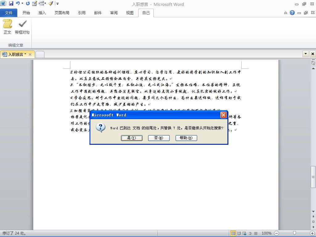Click the Select Browse Object circle button

pyautogui.click(x=313, y=222)
